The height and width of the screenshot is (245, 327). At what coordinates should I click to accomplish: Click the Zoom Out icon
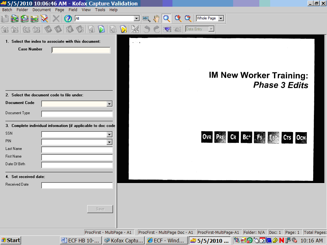[x=188, y=19]
